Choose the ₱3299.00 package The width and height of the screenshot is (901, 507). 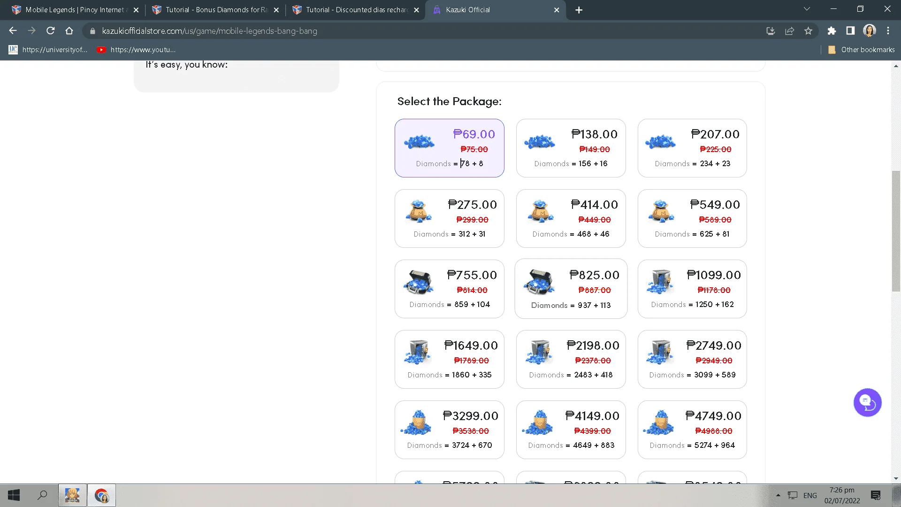pyautogui.click(x=450, y=430)
